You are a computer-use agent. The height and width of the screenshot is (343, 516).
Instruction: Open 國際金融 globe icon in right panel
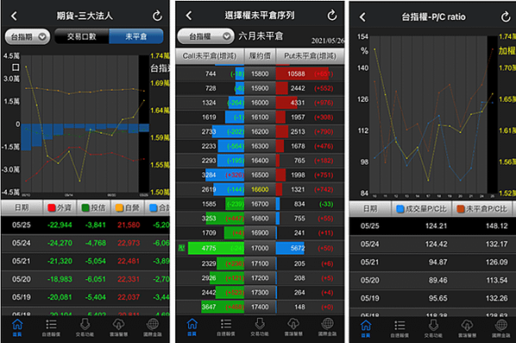point(500,328)
